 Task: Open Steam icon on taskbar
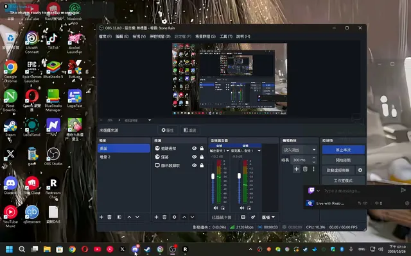[x=147, y=249]
